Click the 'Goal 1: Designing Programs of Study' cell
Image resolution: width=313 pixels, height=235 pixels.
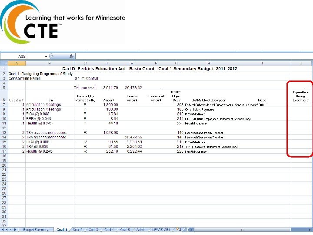pyautogui.click(x=40, y=74)
